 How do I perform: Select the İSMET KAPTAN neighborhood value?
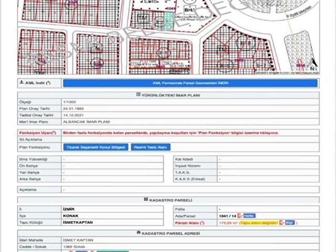pyautogui.click(x=78, y=240)
